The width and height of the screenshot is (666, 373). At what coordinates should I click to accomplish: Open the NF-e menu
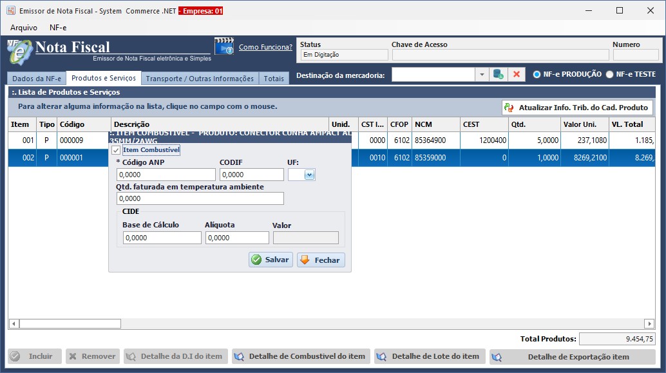(x=58, y=28)
